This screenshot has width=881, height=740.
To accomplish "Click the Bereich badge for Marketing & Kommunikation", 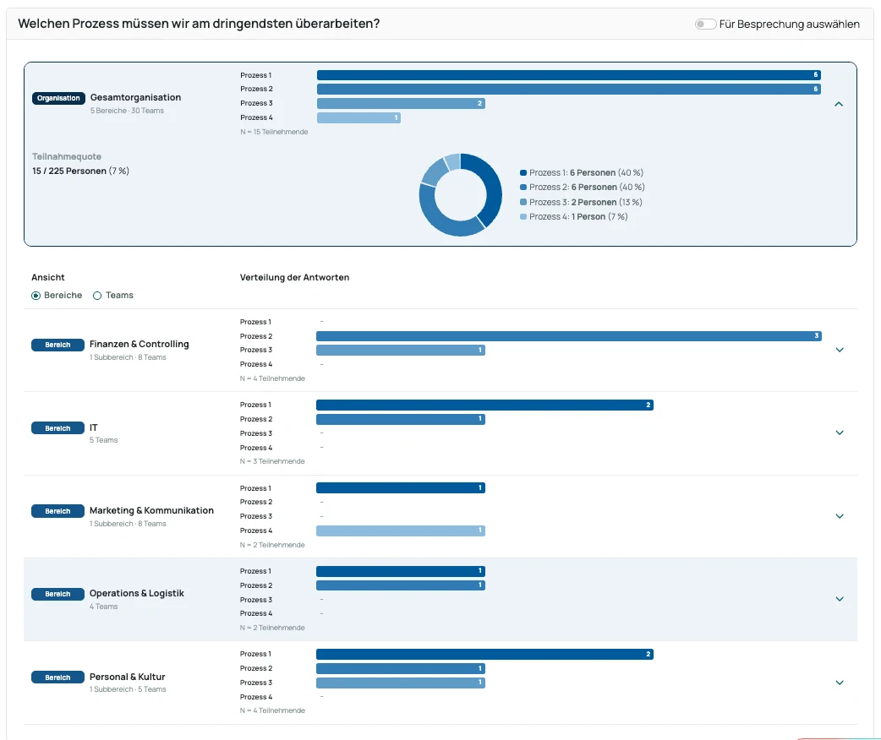I will click(x=57, y=511).
